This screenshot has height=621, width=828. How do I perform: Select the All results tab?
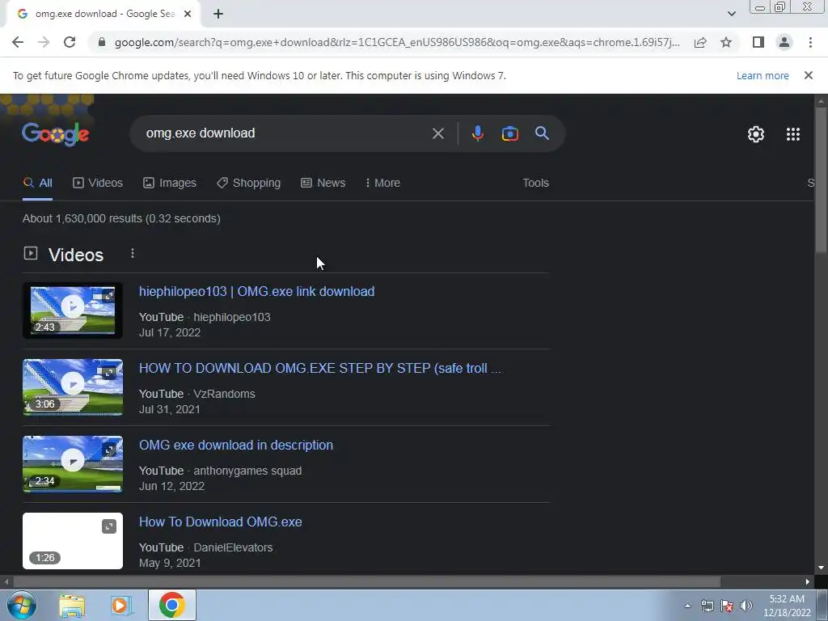pyautogui.click(x=37, y=184)
